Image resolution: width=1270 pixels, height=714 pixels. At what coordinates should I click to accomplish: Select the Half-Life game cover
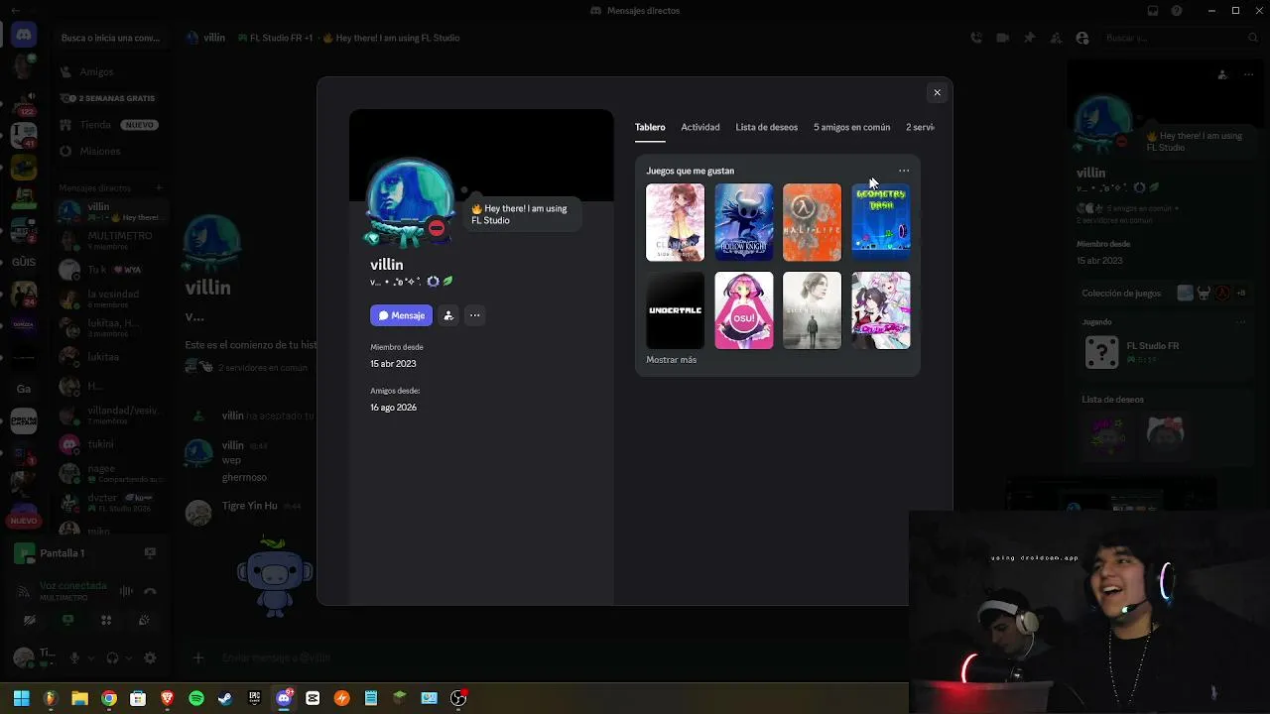pos(812,222)
